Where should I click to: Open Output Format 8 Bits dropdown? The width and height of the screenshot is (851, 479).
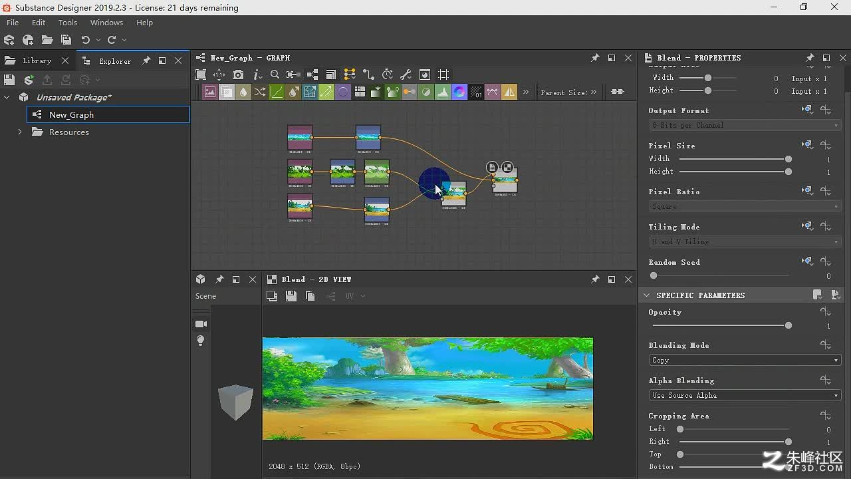coord(745,125)
